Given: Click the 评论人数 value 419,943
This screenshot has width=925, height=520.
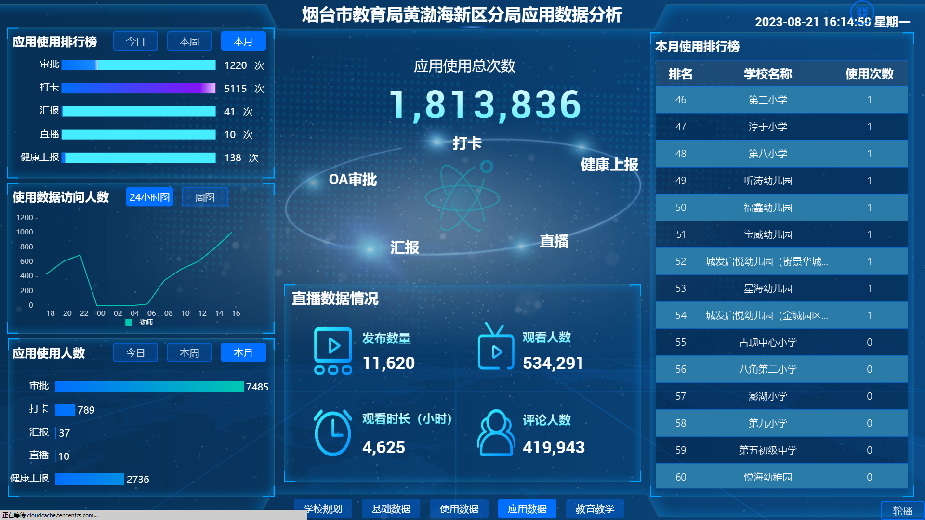Looking at the screenshot, I should (x=554, y=447).
